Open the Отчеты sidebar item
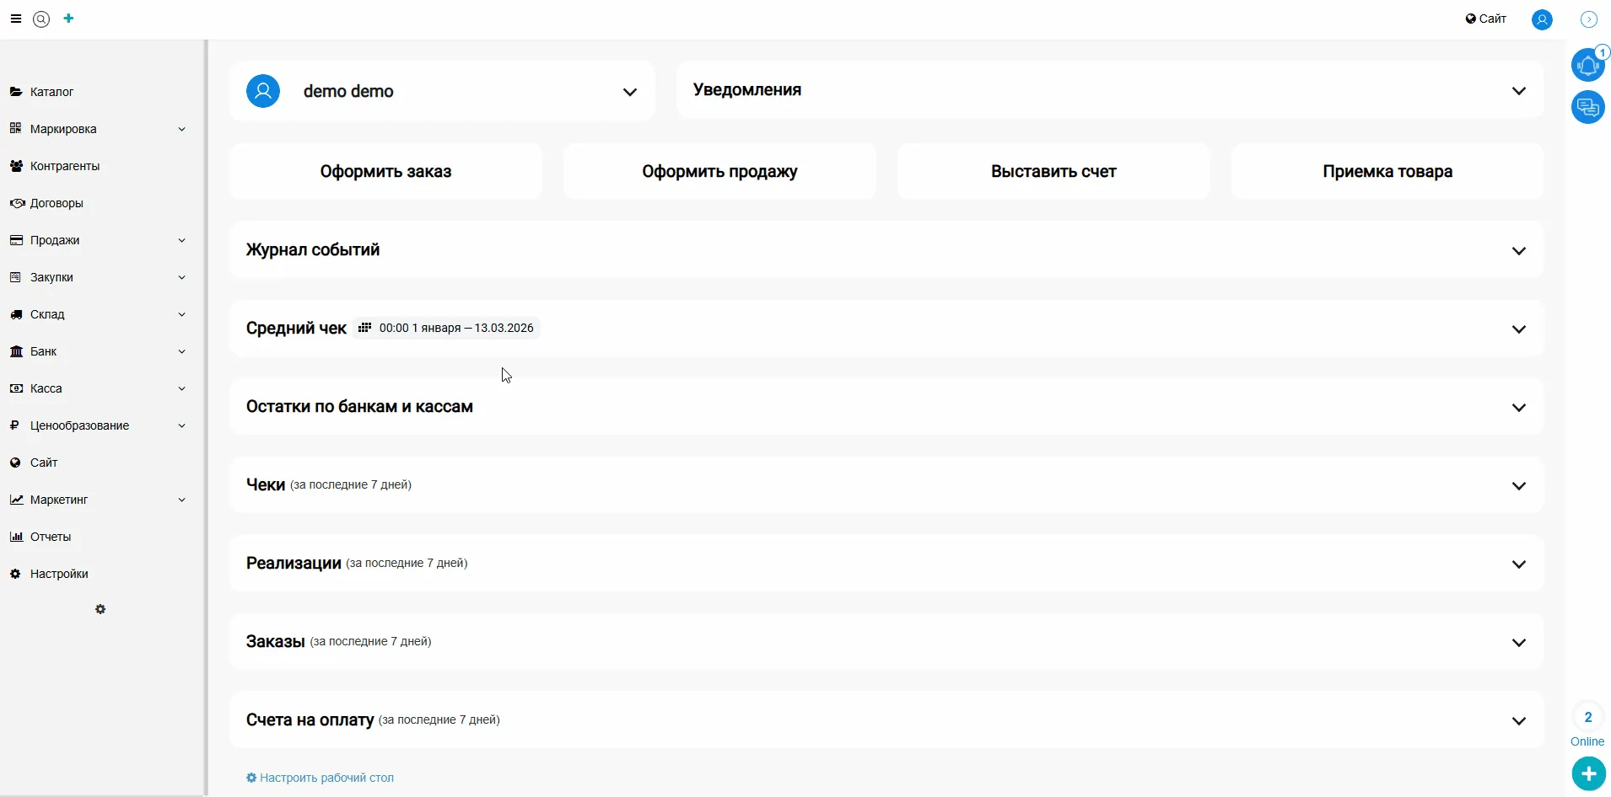The height and width of the screenshot is (797, 1611). (x=51, y=537)
